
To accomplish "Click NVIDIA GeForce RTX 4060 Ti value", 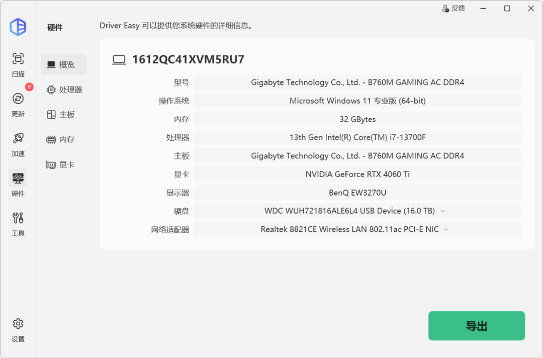I will 358,174.
